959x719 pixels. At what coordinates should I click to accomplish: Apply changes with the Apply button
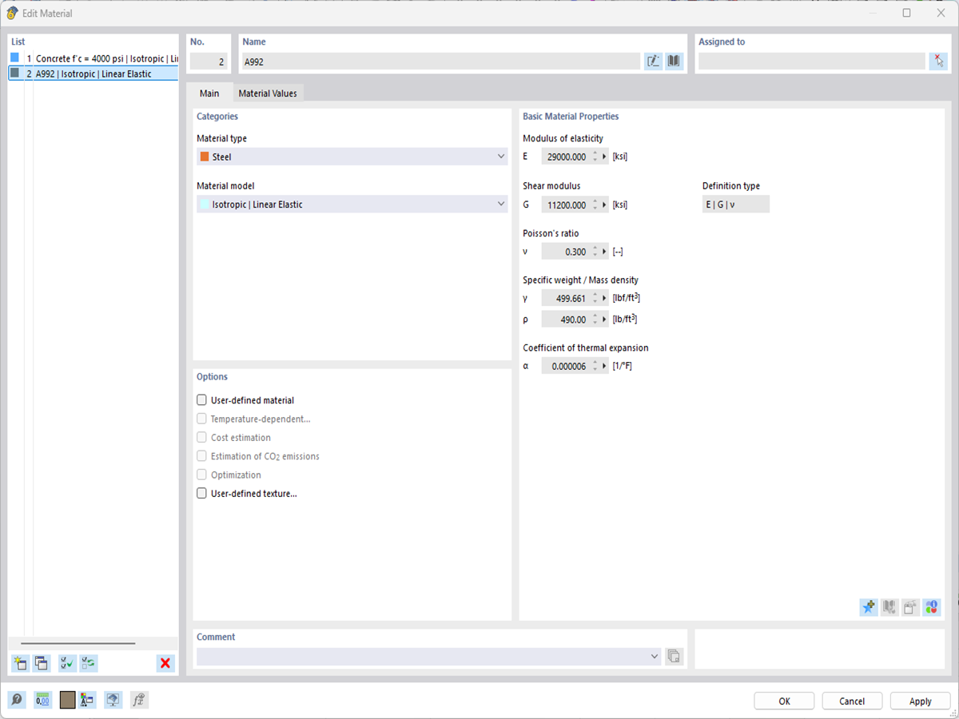[x=920, y=701]
